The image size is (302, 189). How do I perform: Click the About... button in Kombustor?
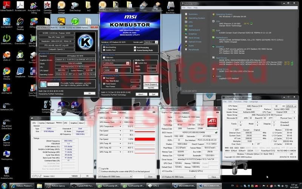coord(141,94)
